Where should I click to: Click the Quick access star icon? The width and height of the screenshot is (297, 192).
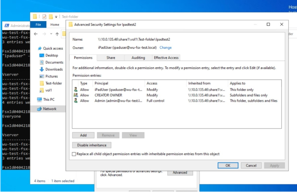point(39,48)
